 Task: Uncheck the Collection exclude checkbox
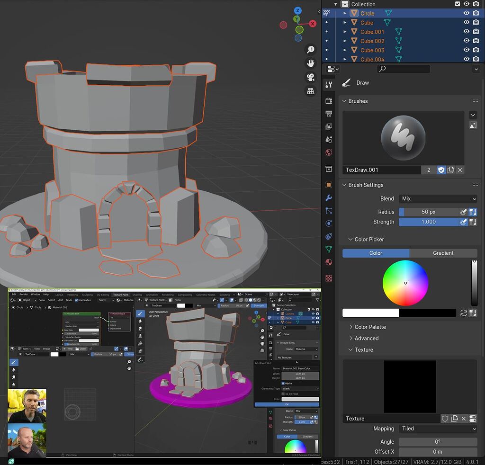(x=457, y=4)
